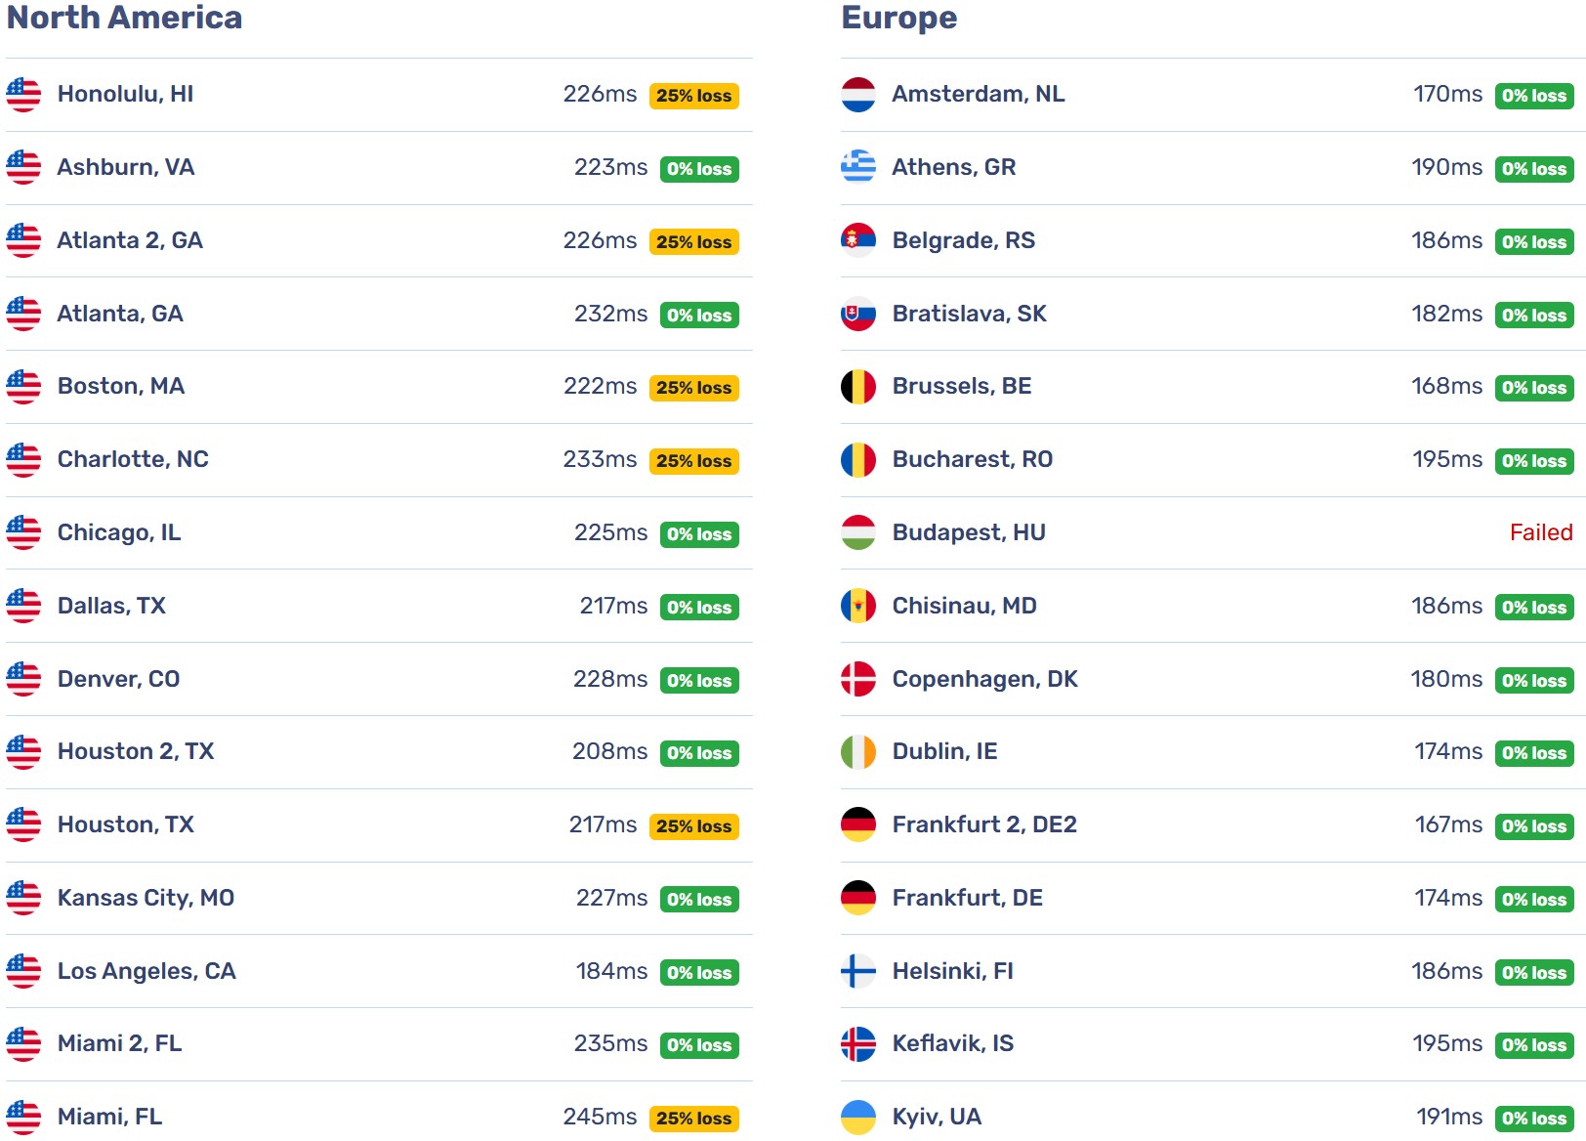Click the Iceland flag beside Keflavik
Viewport: 1586px width, 1141px height.
858,1044
